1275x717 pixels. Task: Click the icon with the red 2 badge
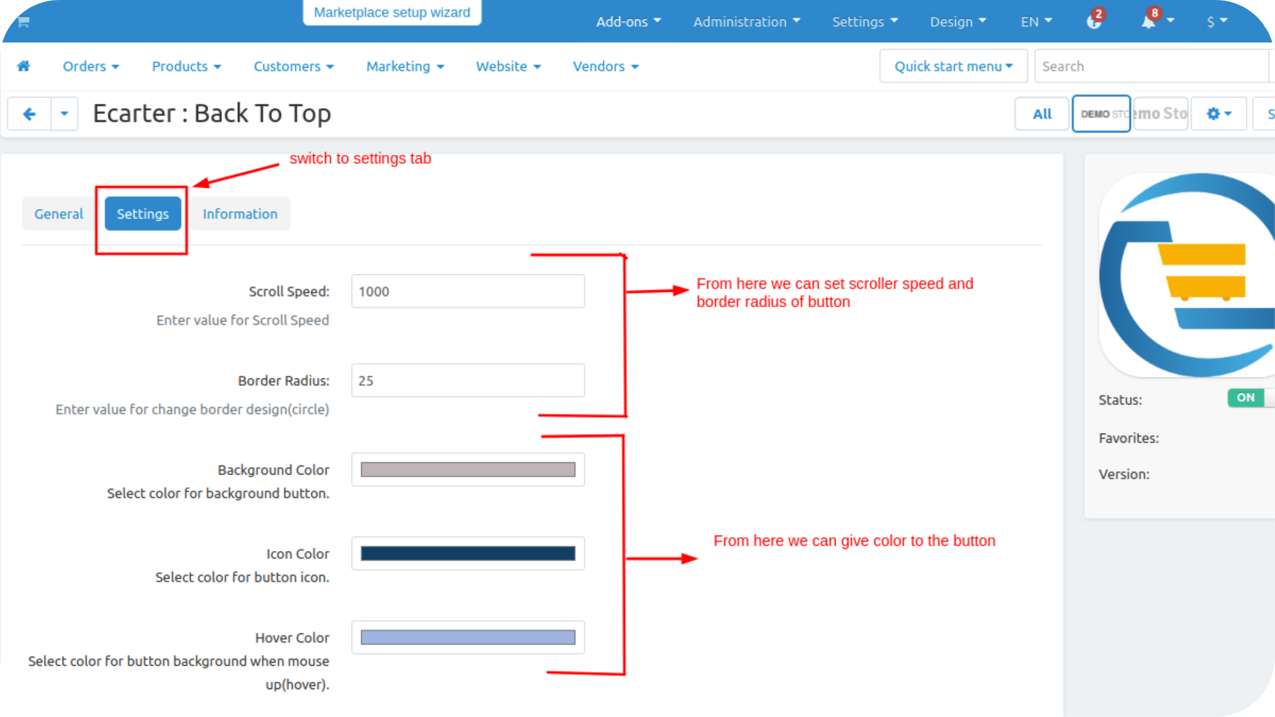(1093, 22)
